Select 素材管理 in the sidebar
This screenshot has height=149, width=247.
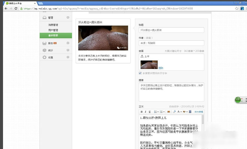pyautogui.click(x=56, y=35)
